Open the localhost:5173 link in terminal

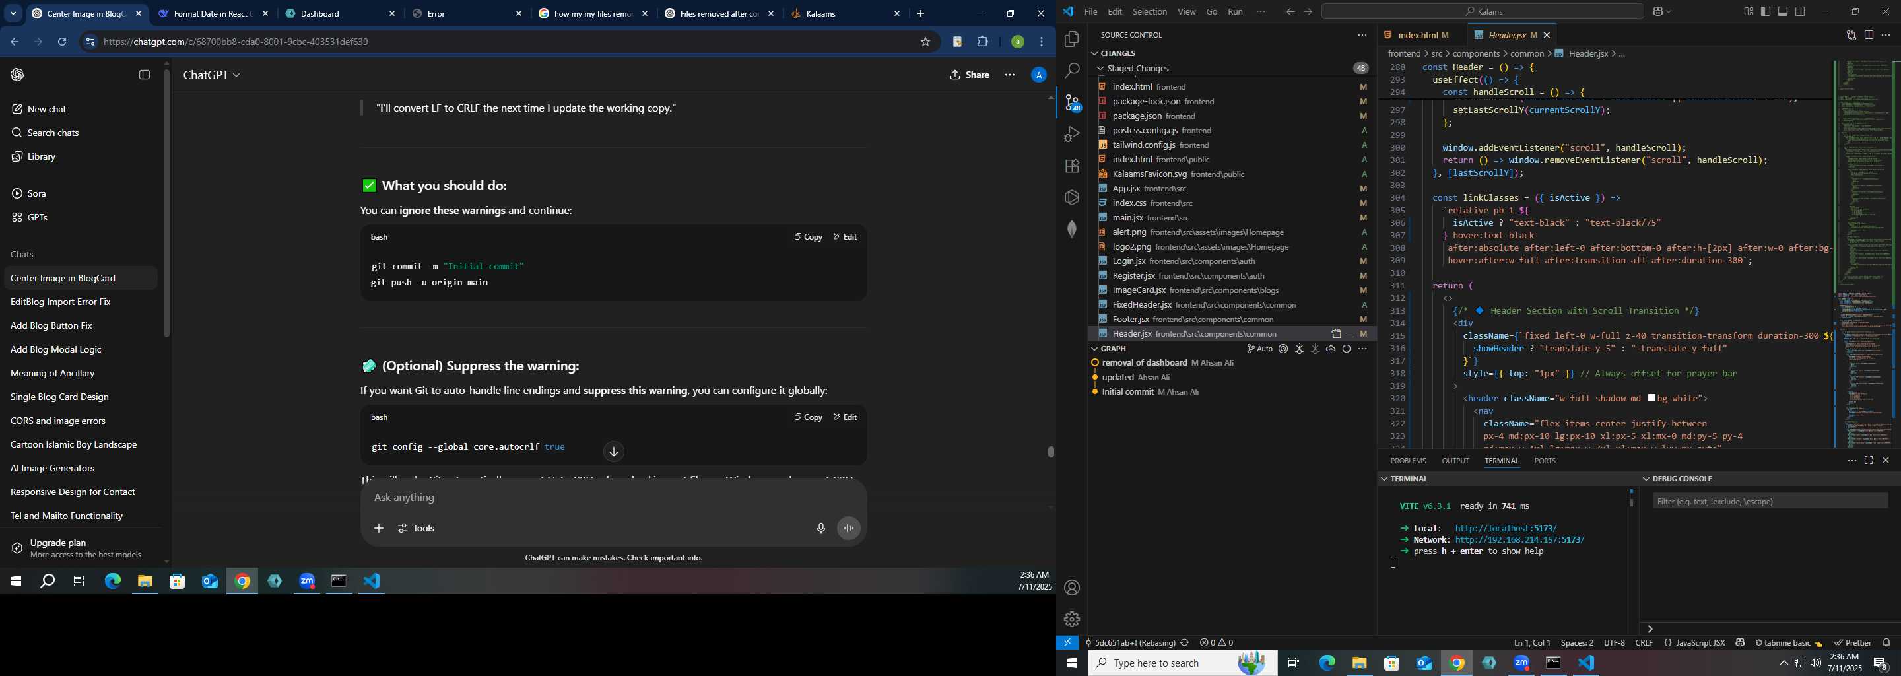(1506, 529)
